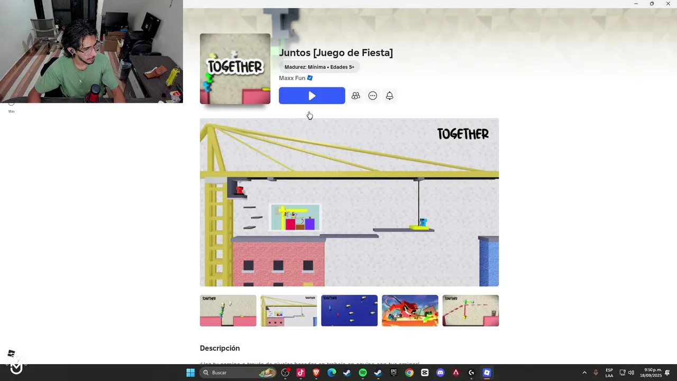Start the game with the blue play button
677x381 pixels.
pyautogui.click(x=312, y=96)
